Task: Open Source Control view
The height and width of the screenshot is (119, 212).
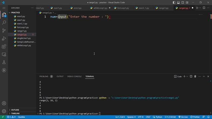Action: click(x=4, y=30)
